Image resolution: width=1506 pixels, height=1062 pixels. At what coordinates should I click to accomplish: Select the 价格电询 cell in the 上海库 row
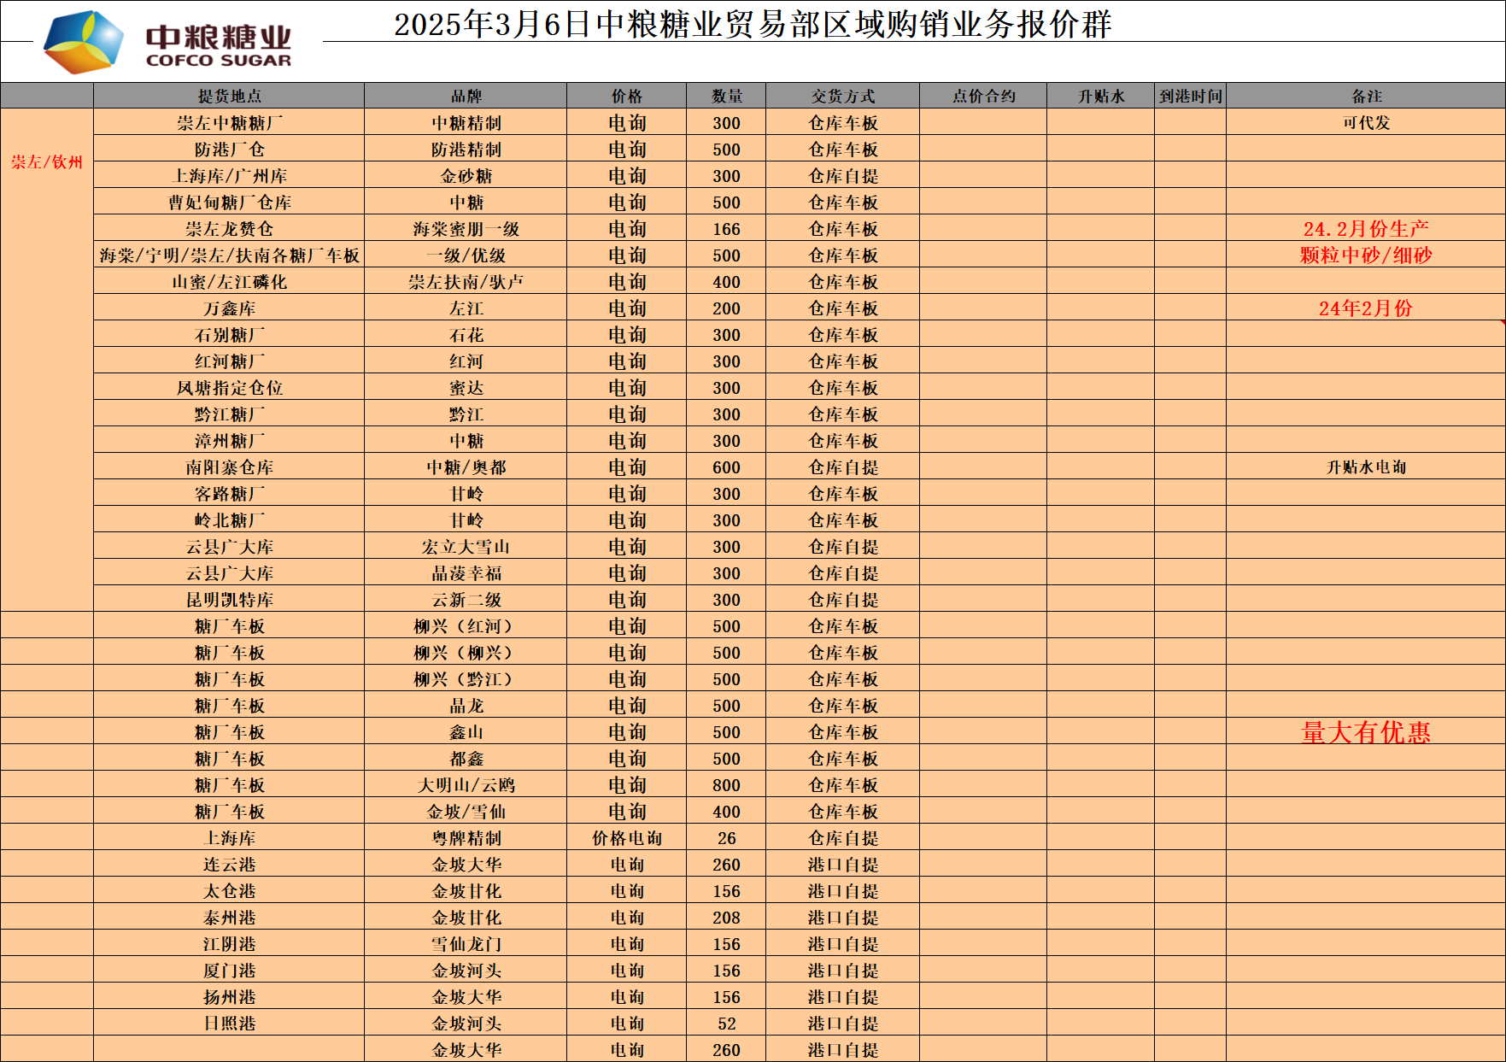pos(626,838)
